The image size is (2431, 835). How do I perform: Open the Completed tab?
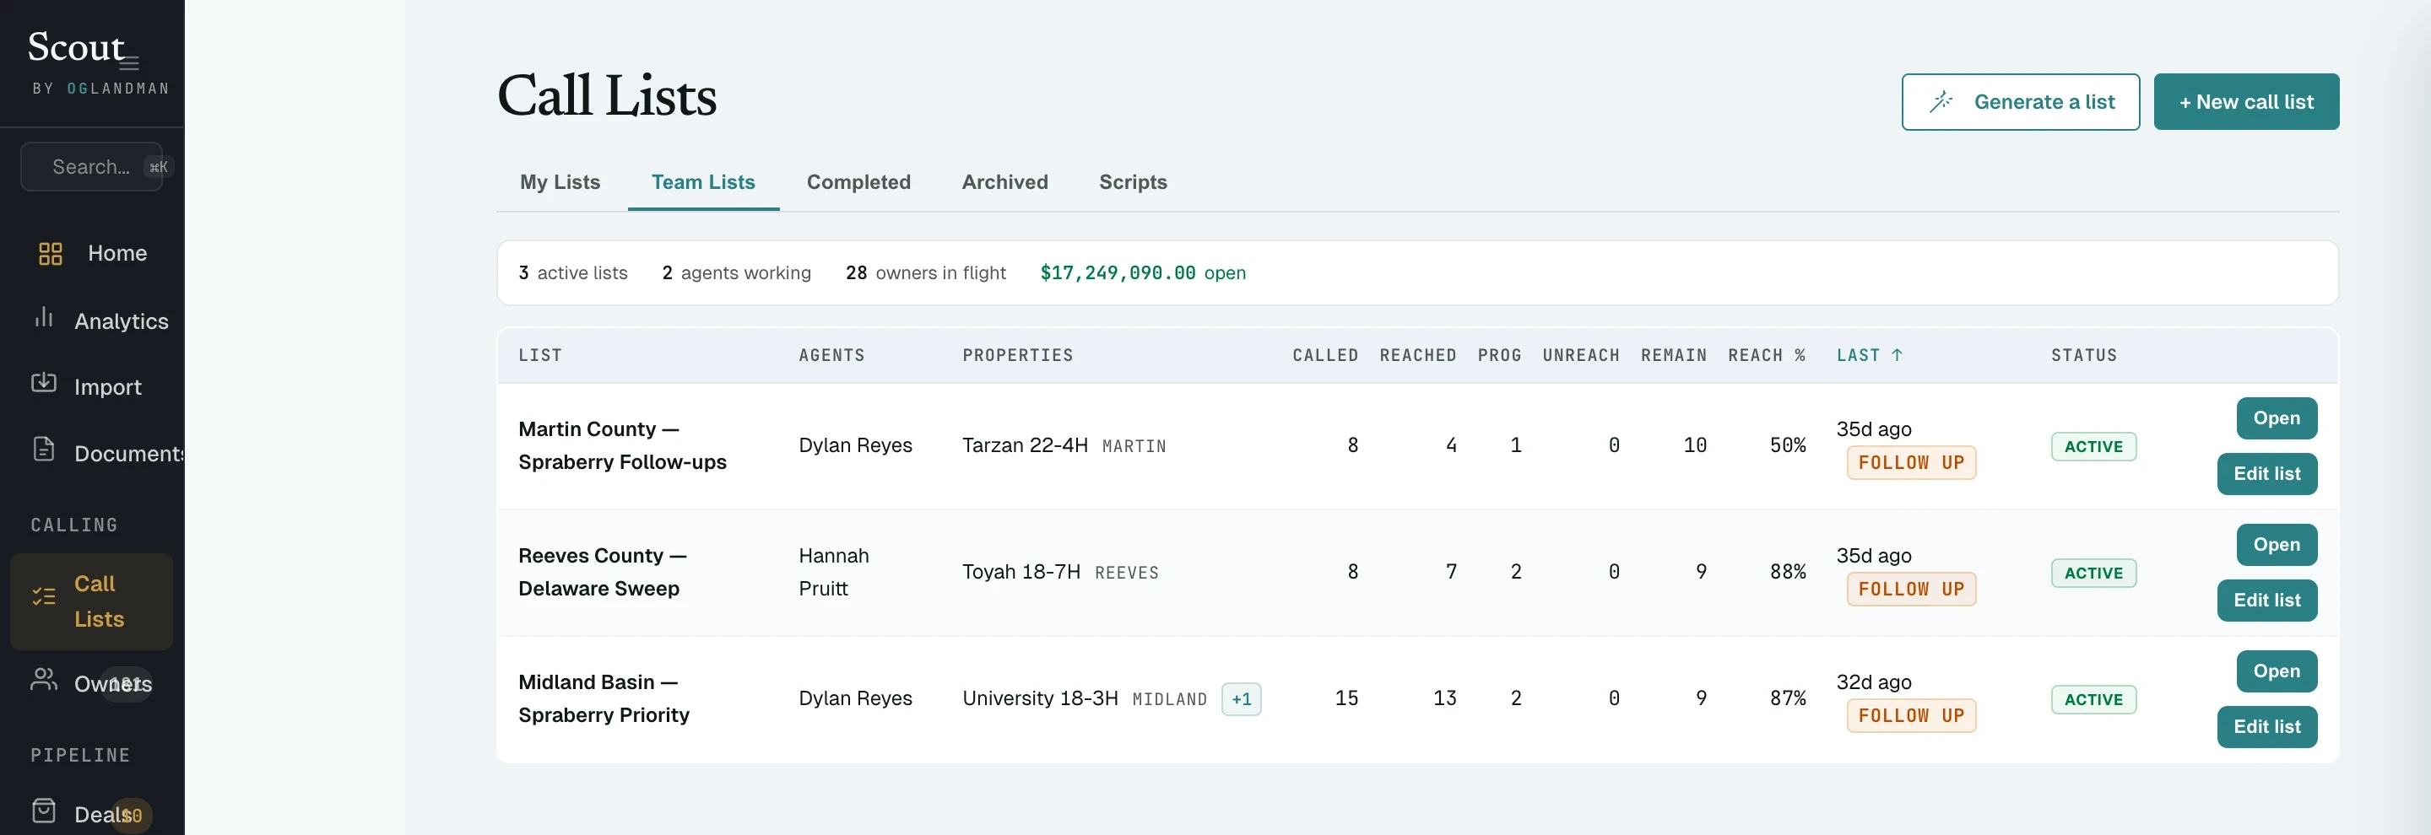(858, 182)
